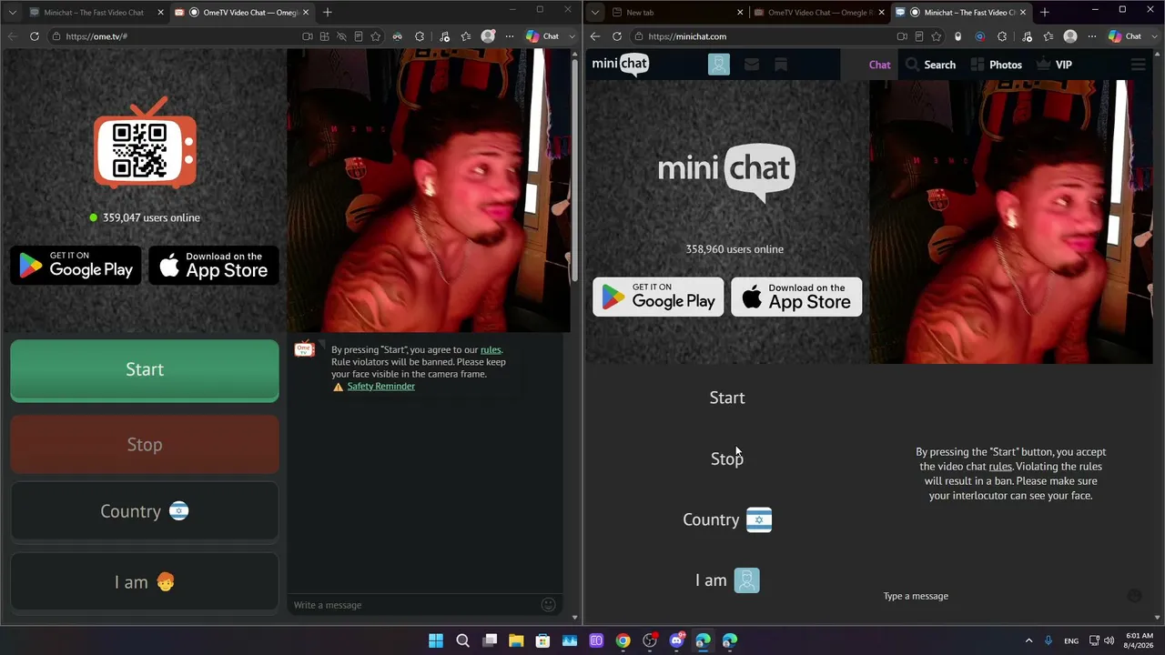Screen dimensions: 1165x655
Task: Click the ENG language indicator
Action: click(1071, 640)
